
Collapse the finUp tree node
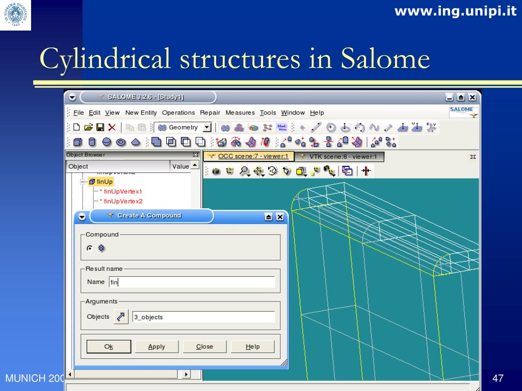click(83, 182)
